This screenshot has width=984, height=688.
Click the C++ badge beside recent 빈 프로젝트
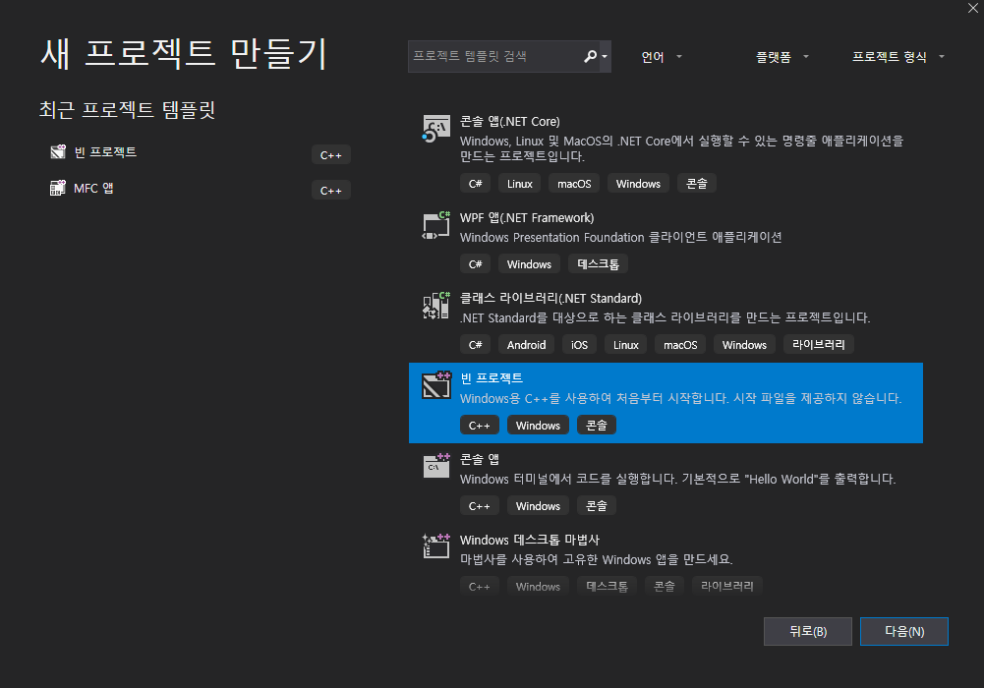point(330,155)
